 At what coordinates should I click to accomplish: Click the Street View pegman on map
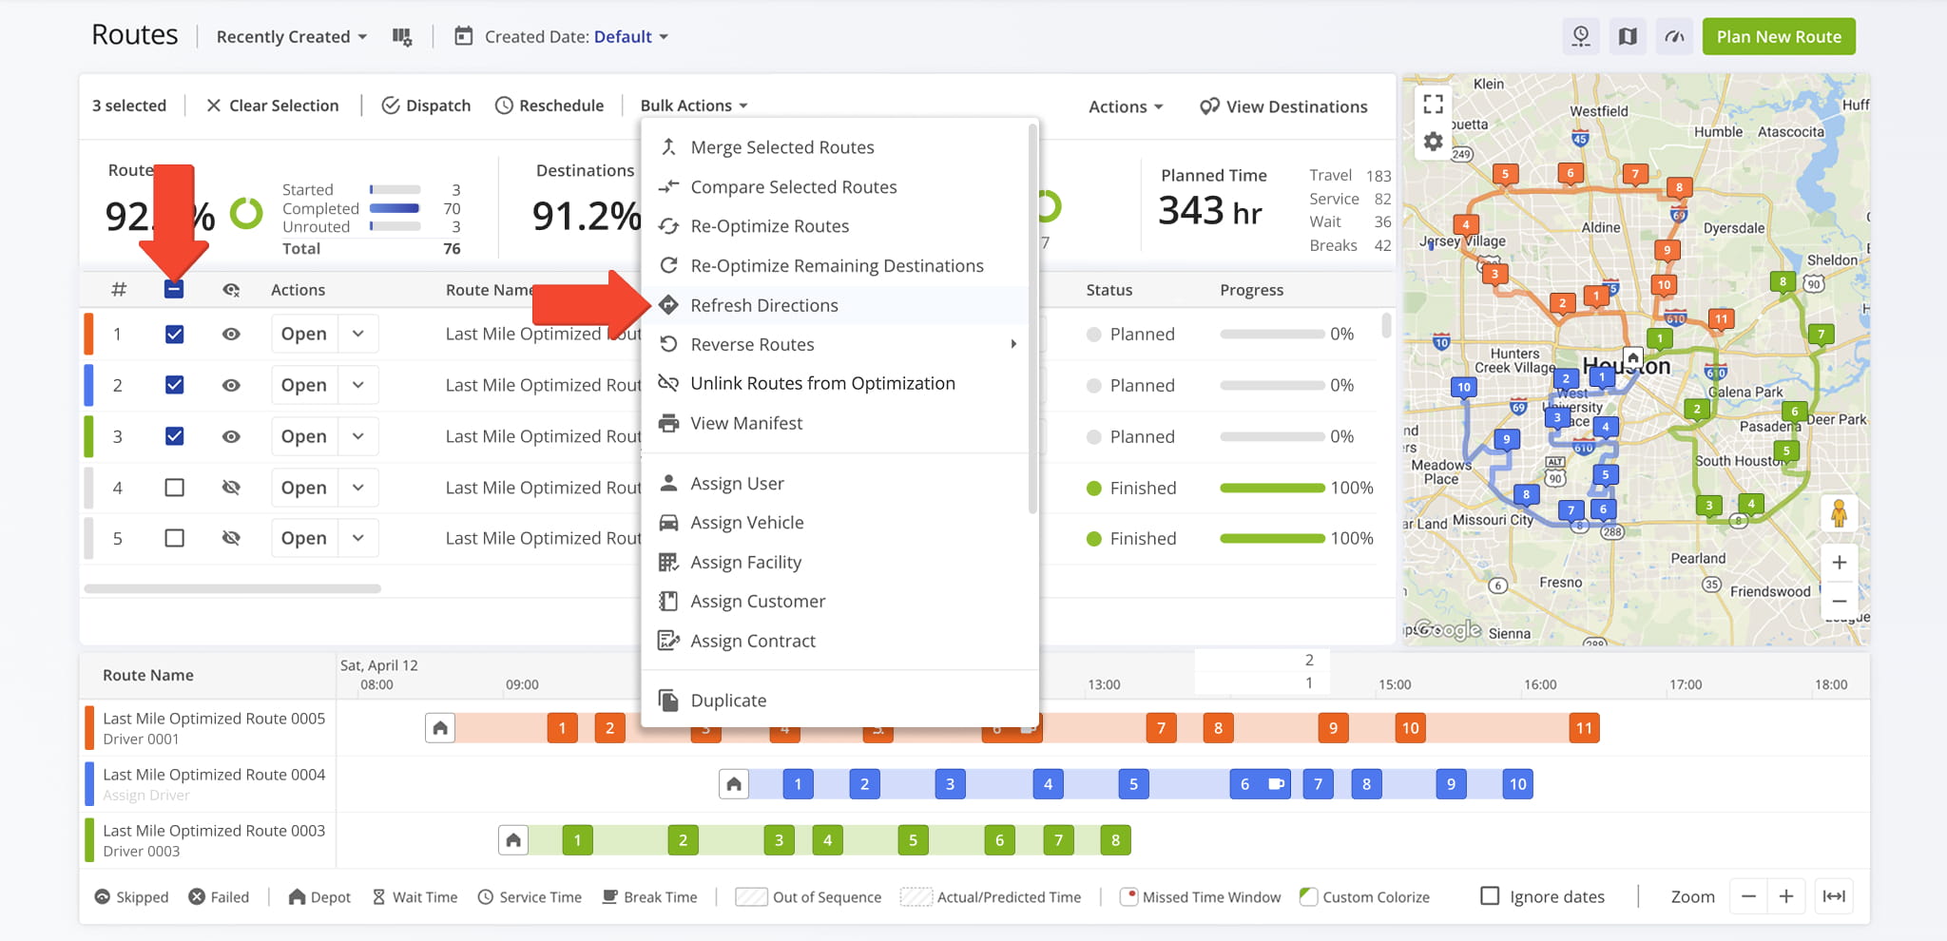1839,513
